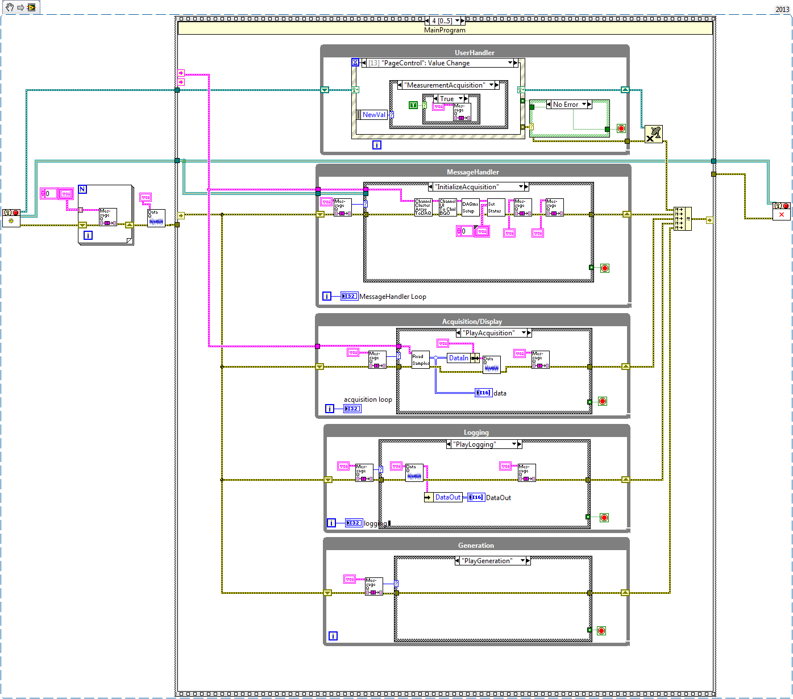Image resolution: width=793 pixels, height=699 pixels.
Task: Select the Channel UI To Chnl BGO VI
Action: coord(447,207)
